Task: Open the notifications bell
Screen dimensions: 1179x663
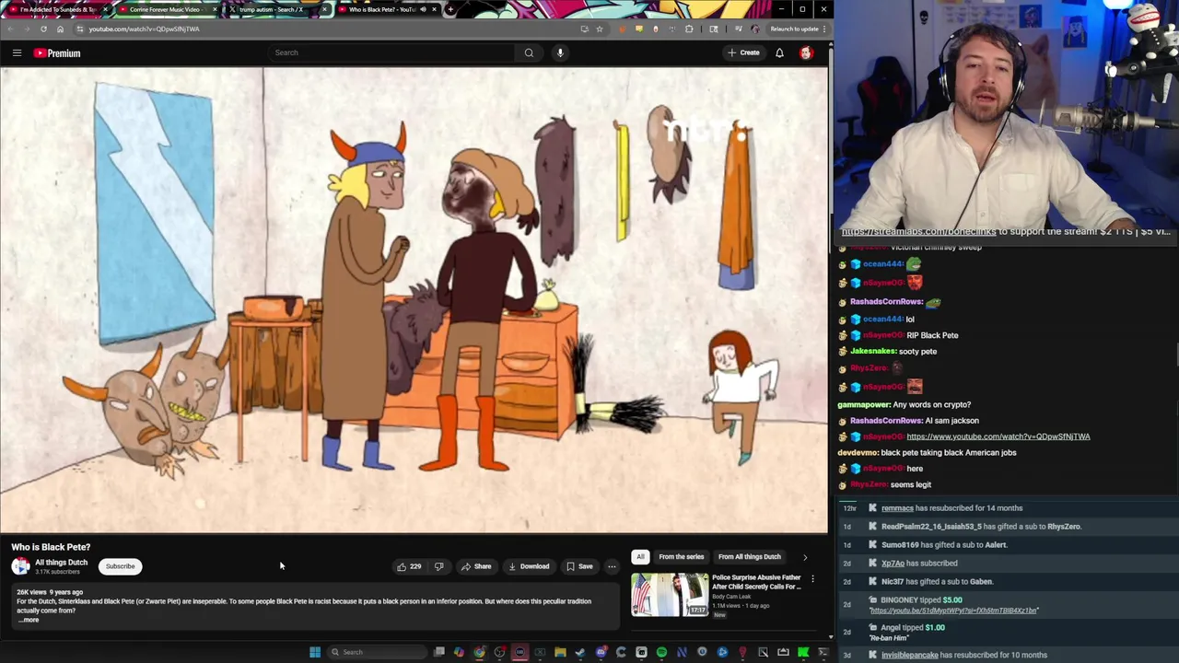Action: click(779, 52)
